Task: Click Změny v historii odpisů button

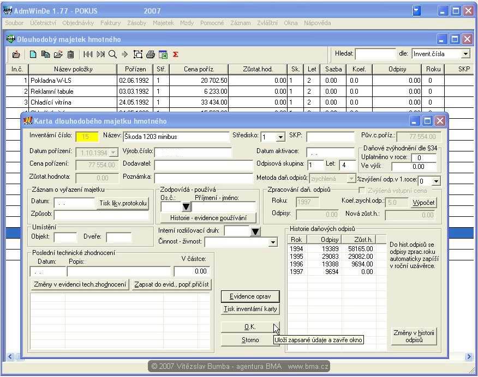Action: pos(414,336)
